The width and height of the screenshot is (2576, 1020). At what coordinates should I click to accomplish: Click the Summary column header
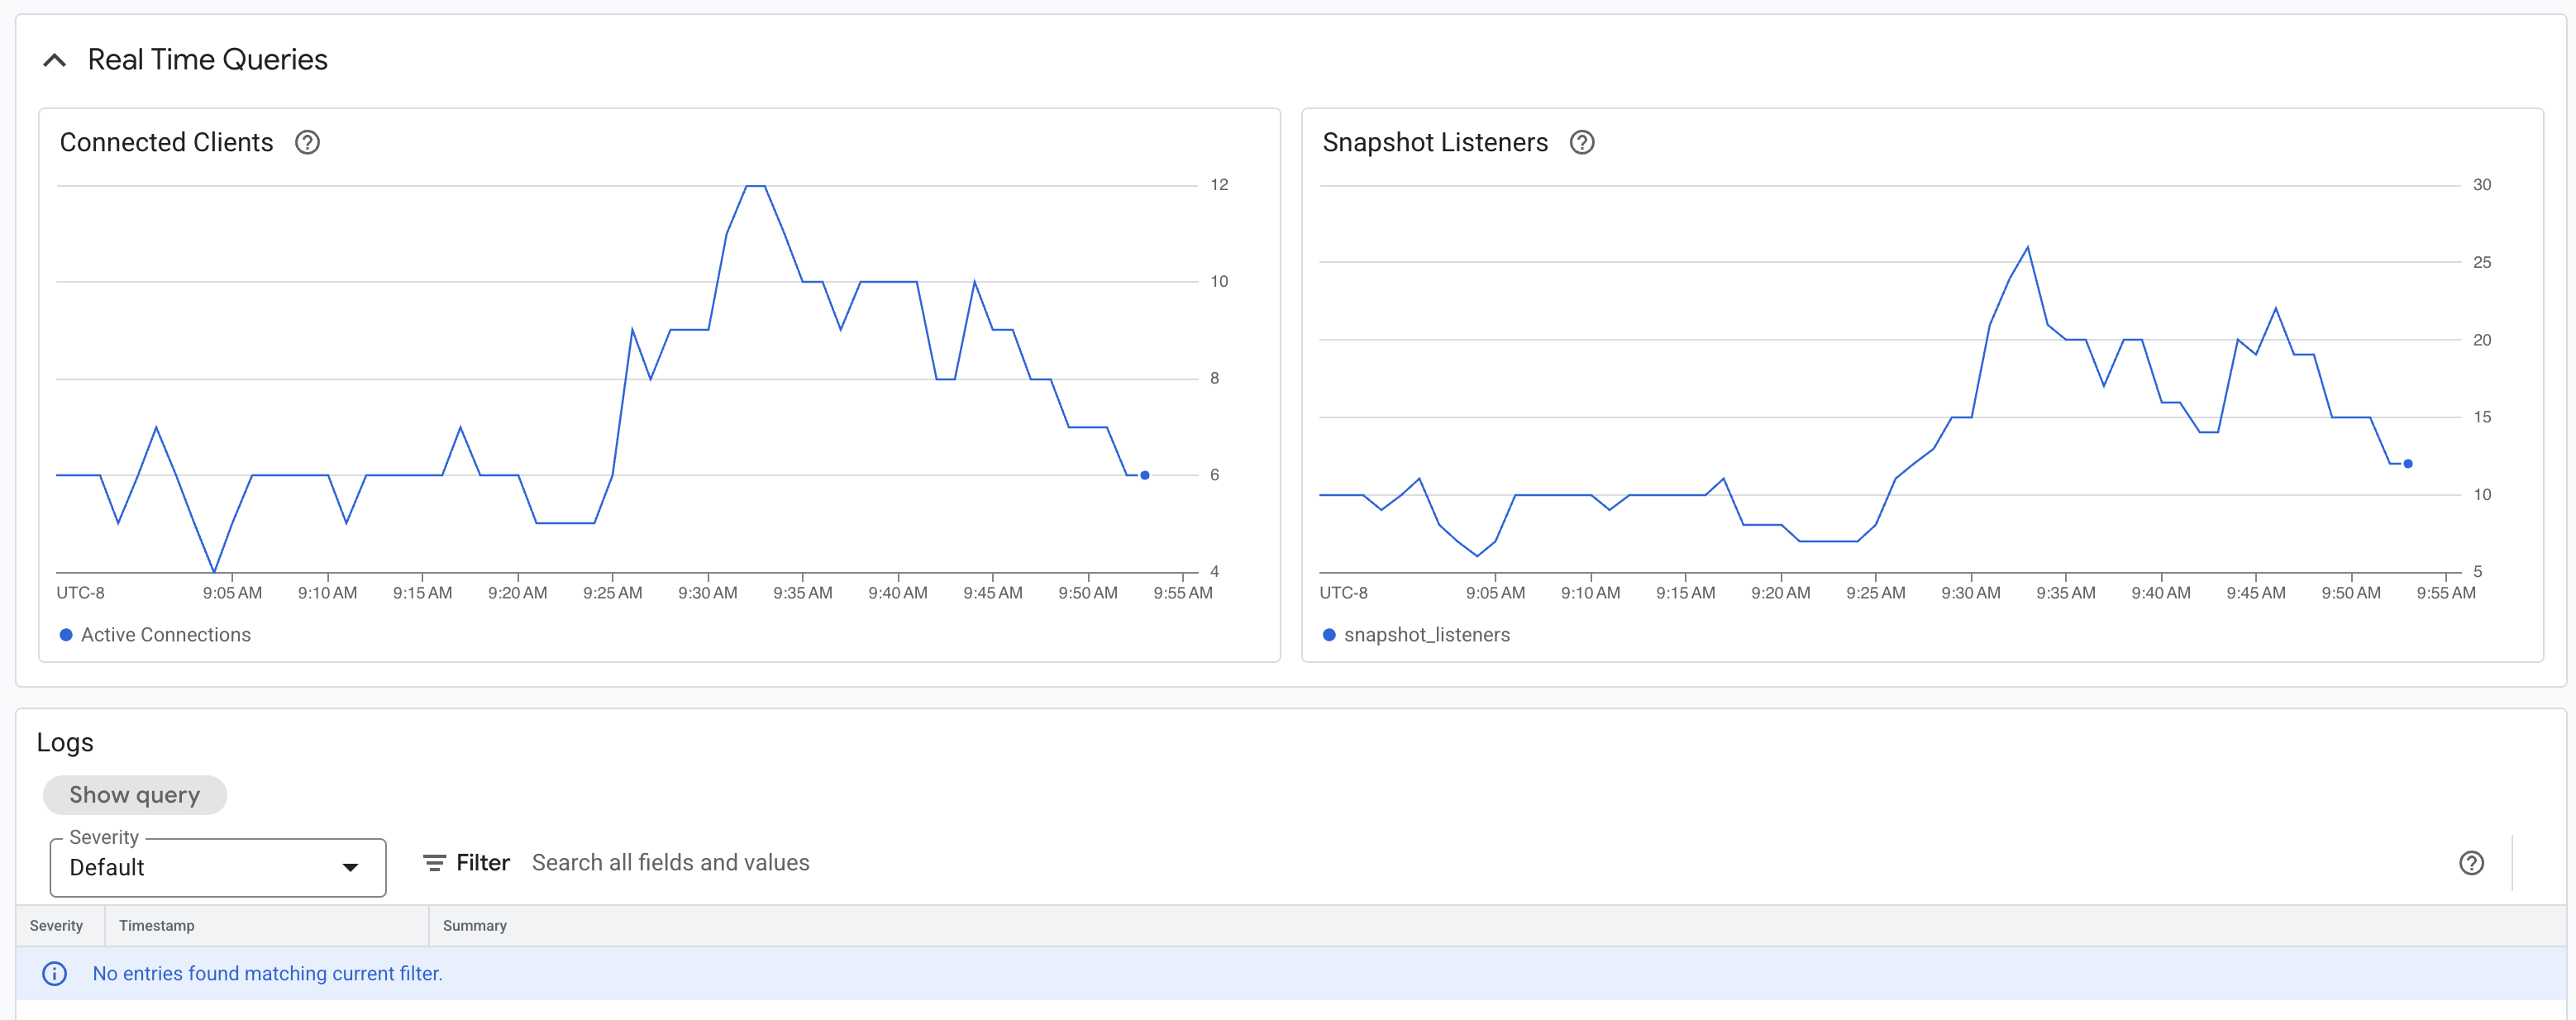[x=474, y=926]
